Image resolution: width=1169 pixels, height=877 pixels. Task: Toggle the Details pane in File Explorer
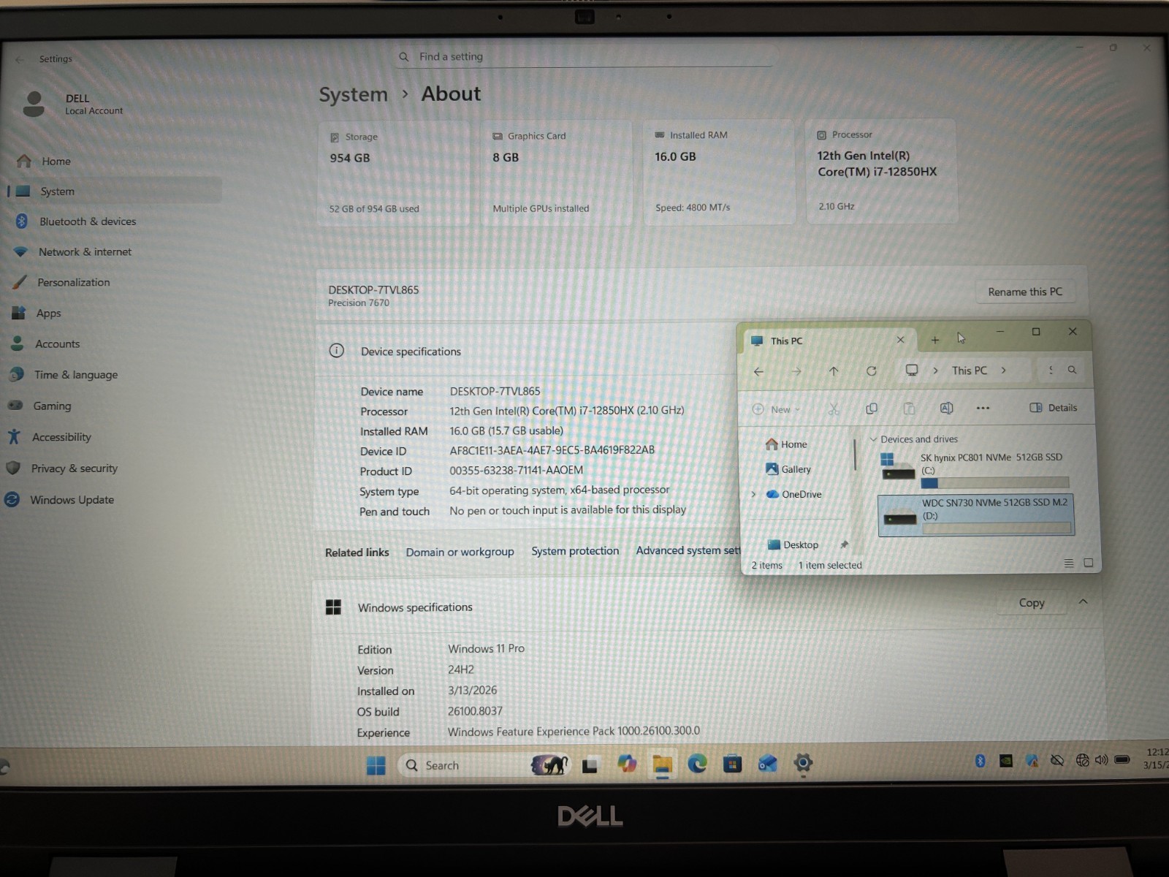coord(1053,408)
